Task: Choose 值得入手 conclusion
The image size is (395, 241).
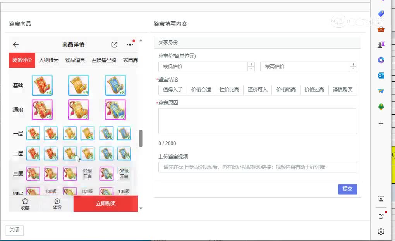Action: 173,90
